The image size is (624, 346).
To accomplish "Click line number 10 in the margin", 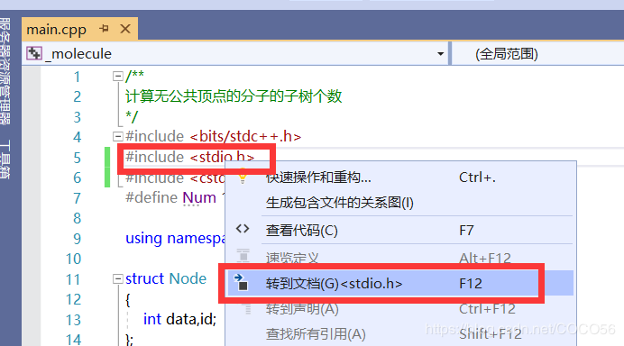I will [x=74, y=259].
